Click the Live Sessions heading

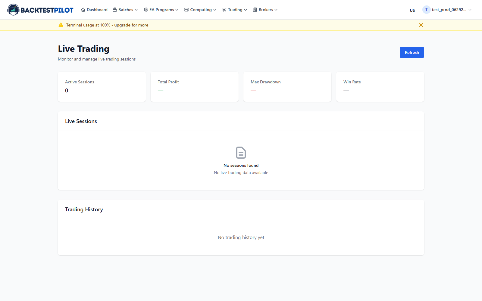coord(81,121)
